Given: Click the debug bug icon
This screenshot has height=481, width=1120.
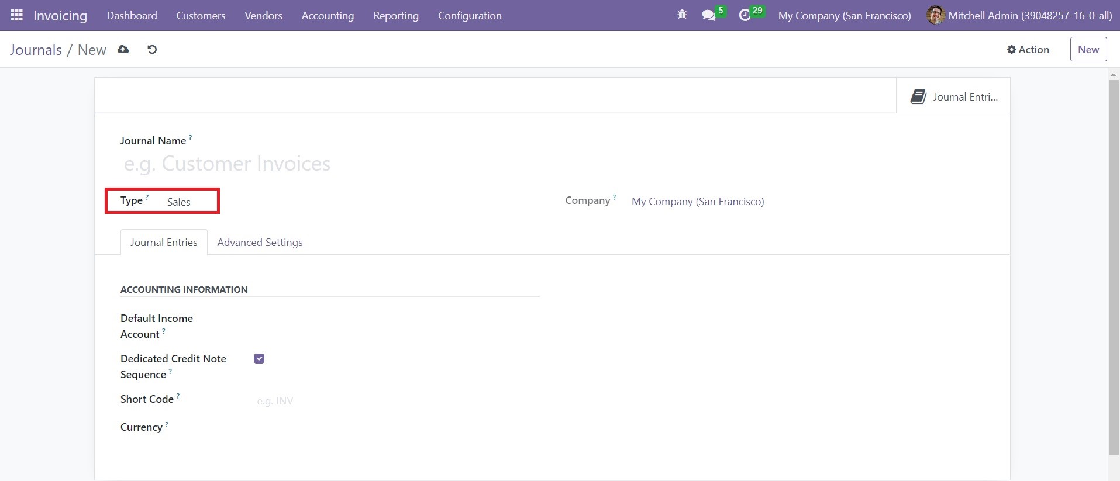Looking at the screenshot, I should 682,15.
